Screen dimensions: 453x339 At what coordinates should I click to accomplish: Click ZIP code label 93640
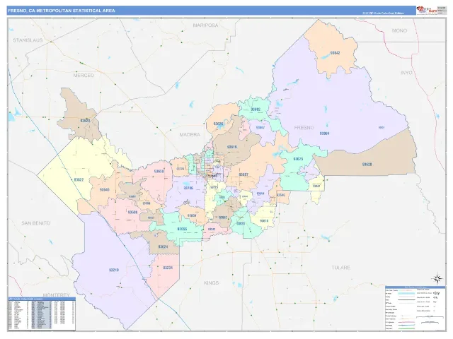(104, 190)
